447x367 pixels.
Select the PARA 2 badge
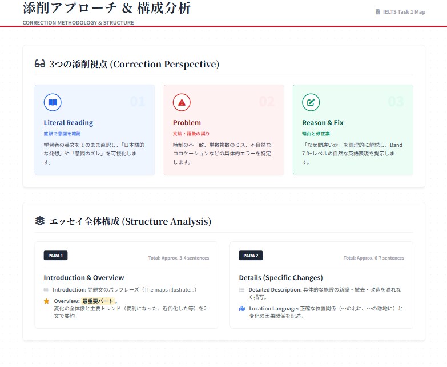(x=251, y=256)
